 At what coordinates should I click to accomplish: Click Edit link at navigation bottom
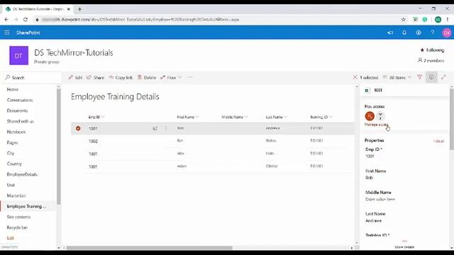point(10,238)
